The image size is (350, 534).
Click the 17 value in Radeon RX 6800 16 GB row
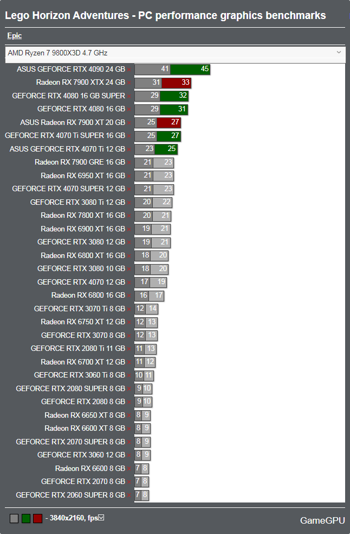point(159,296)
